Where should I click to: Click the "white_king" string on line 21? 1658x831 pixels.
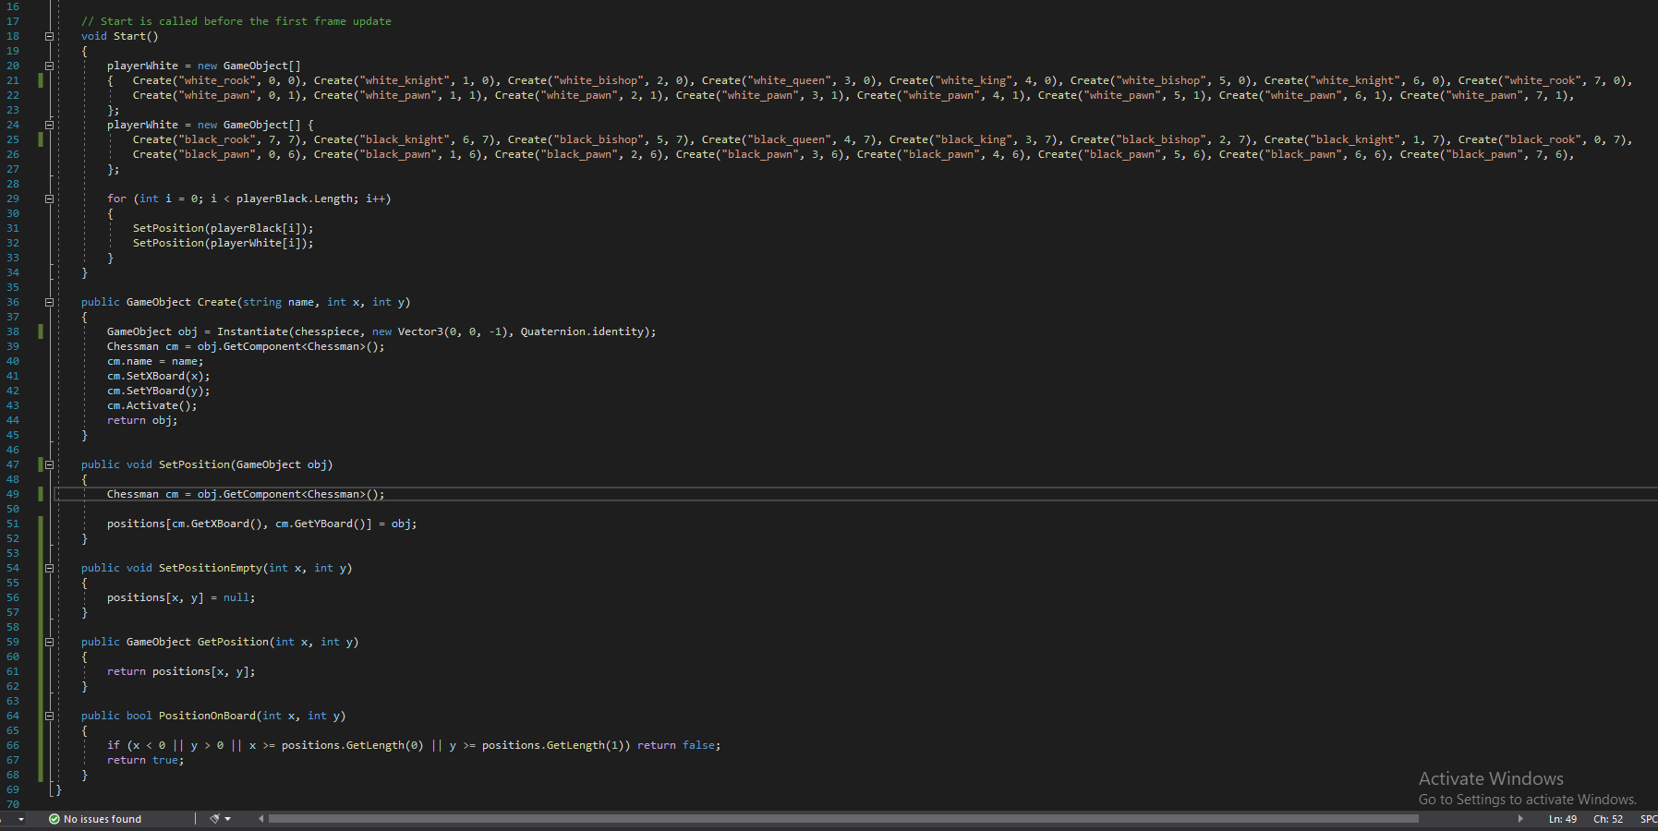point(974,80)
